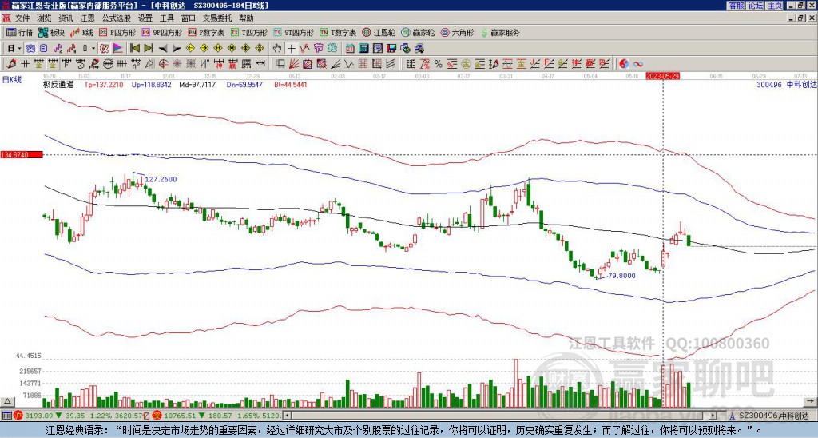
Task: Click the red 2023-05-29 date marker
Action: coord(662,76)
